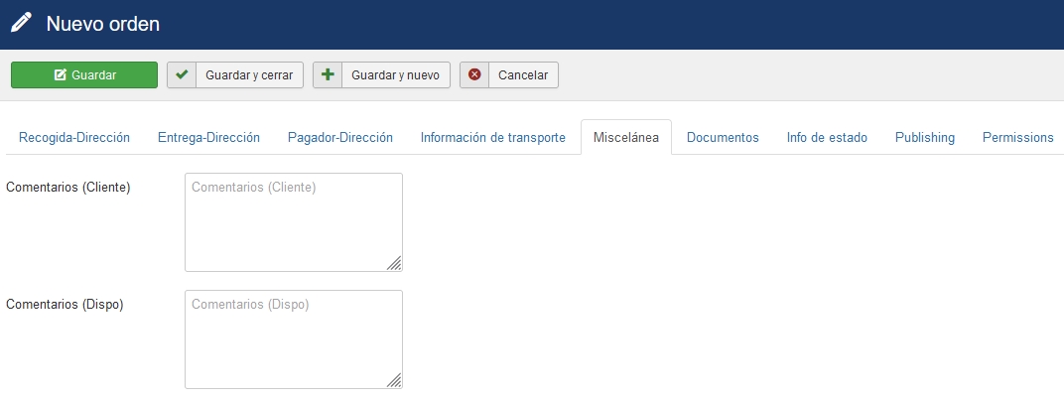Click the Guardar y cerrar text
The width and height of the screenshot is (1064, 402).
[x=249, y=75]
